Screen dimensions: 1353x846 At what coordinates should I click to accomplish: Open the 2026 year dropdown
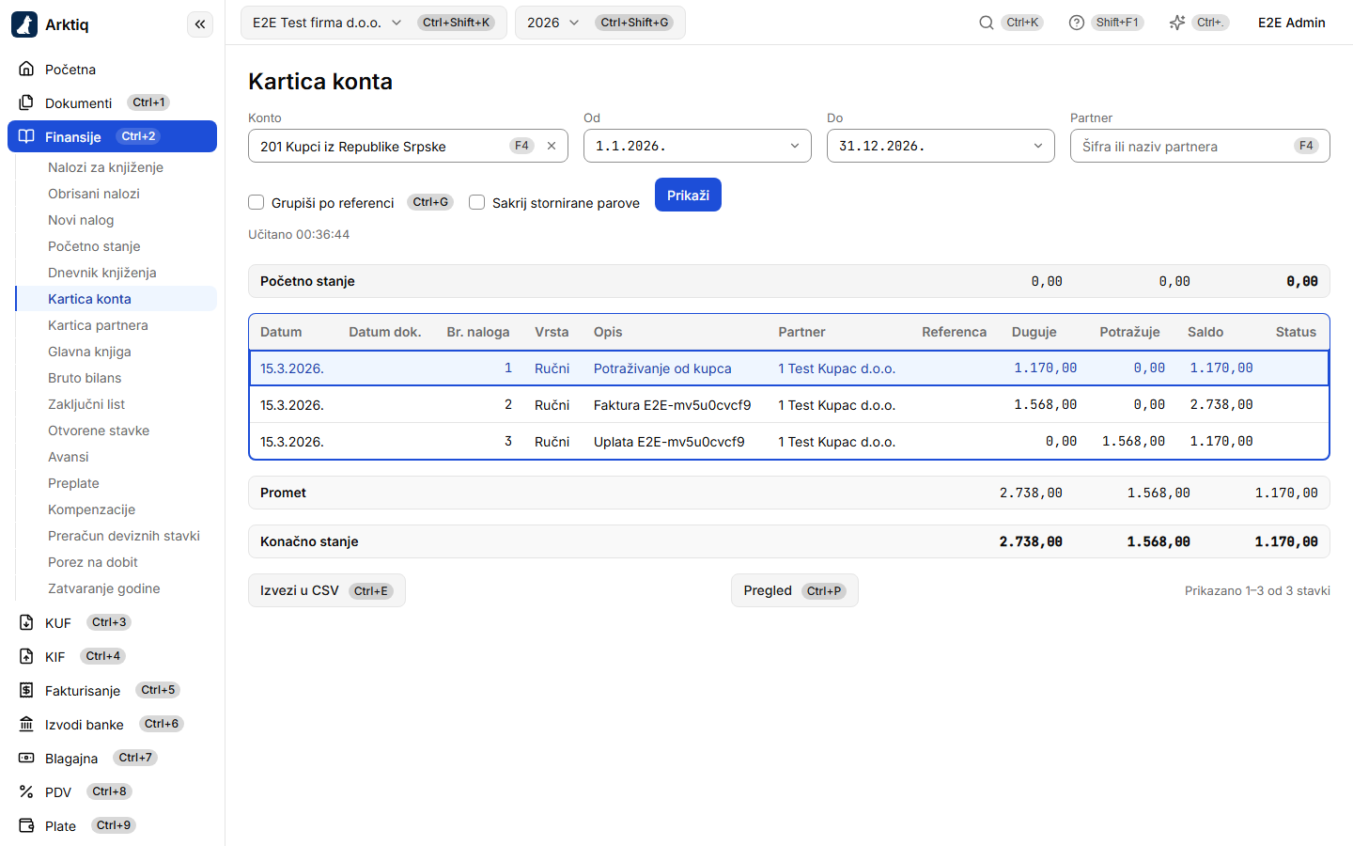tap(600, 23)
